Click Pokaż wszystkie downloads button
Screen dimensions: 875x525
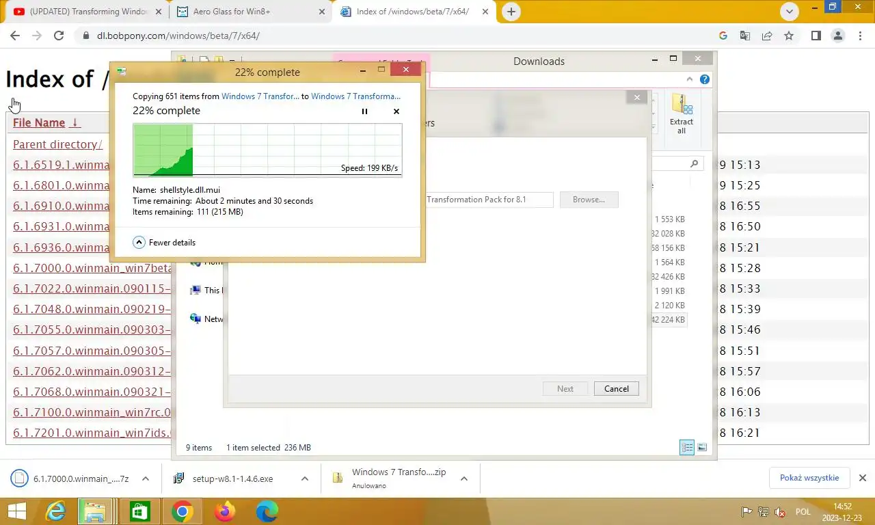[809, 478]
